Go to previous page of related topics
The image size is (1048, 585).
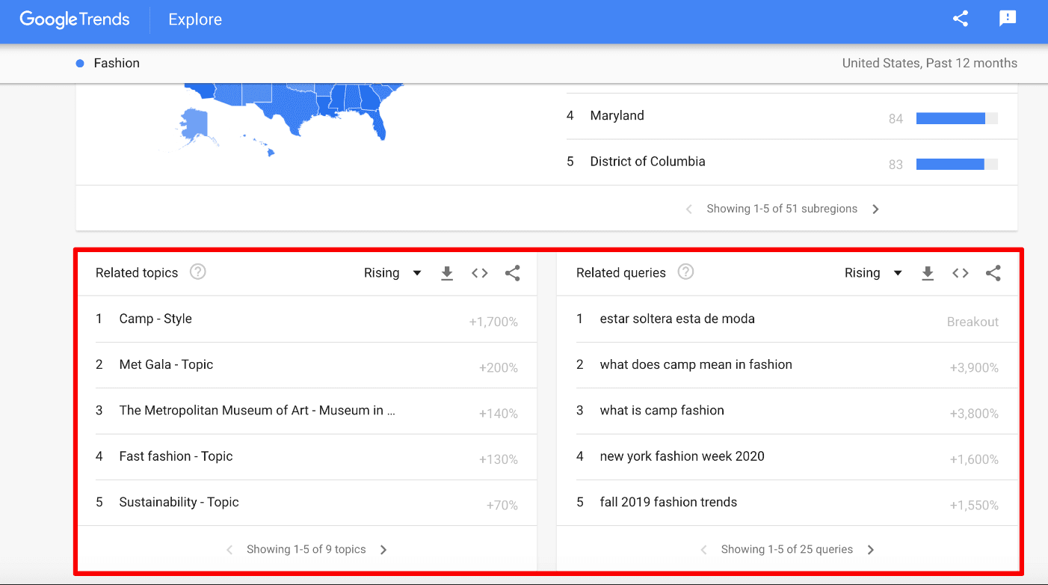229,550
